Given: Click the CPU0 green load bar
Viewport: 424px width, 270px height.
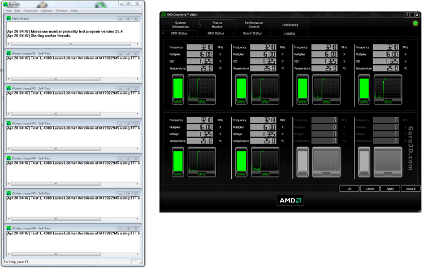Looking at the screenshot, I should [178, 88].
